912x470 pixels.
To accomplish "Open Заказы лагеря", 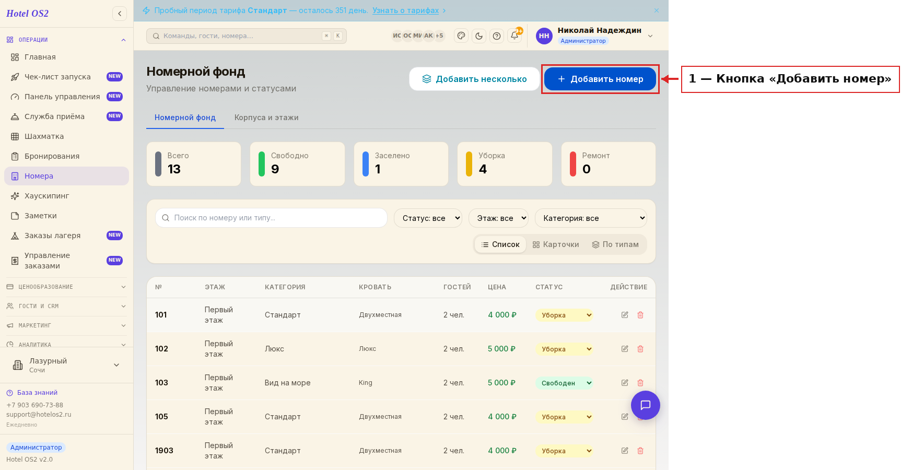I will point(66,236).
